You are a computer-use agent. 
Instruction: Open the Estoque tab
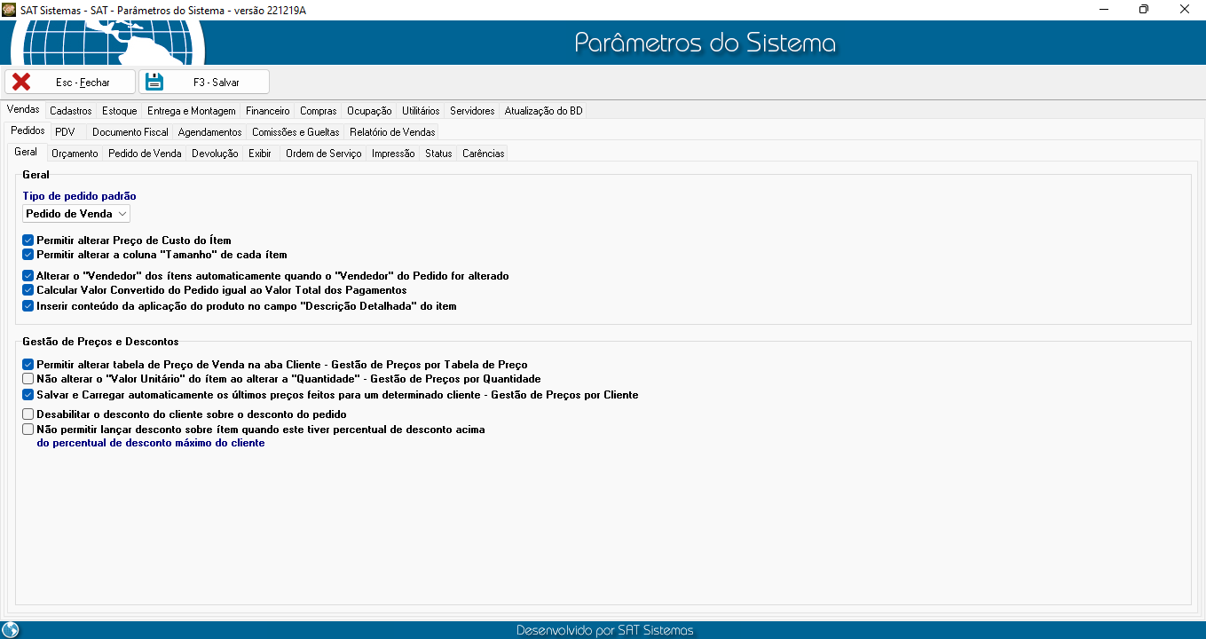pyautogui.click(x=119, y=111)
